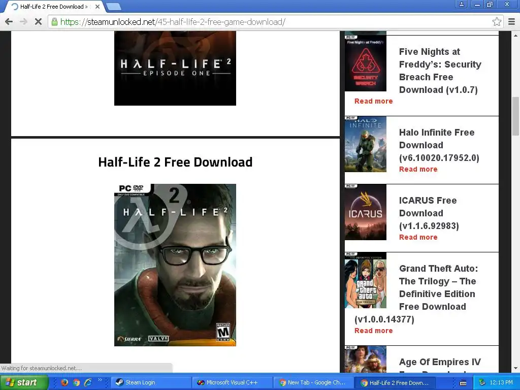Launch Chrome from the quick launch bar
Viewport: 520px width, 390px height.
tap(77, 383)
